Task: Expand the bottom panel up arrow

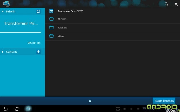Action: pyautogui.click(x=90, y=101)
